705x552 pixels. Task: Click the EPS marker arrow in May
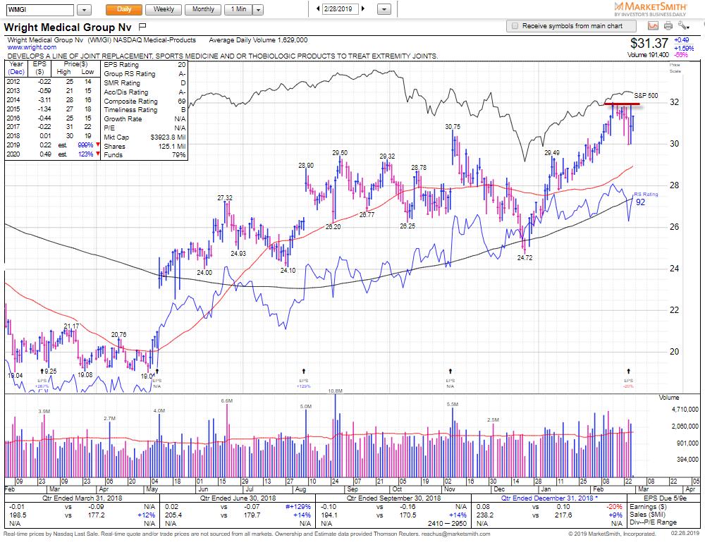pyautogui.click(x=157, y=372)
